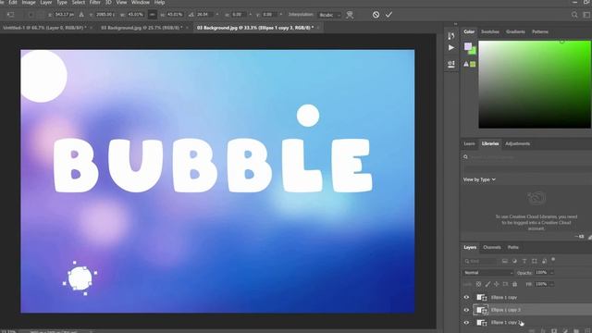Cancel the transform with the circle-slash icon
The height and width of the screenshot is (333, 592).
coord(376,15)
